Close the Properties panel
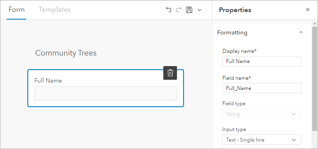 pyautogui.click(x=308, y=10)
